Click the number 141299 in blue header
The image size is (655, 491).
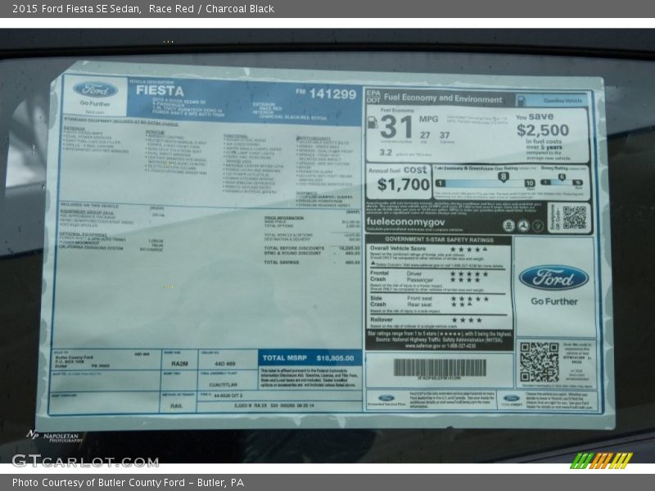[x=332, y=94]
